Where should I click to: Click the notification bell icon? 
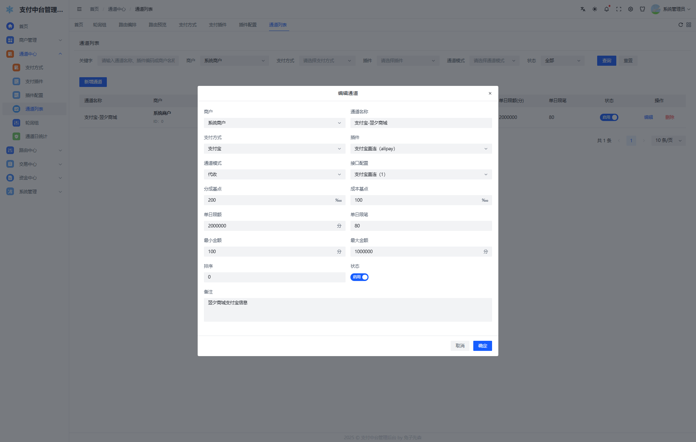[607, 9]
